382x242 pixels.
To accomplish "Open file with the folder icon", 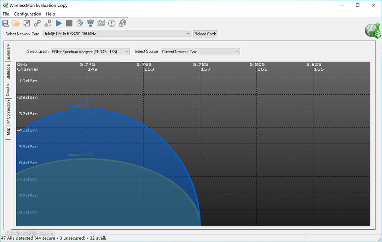I will click(16, 23).
